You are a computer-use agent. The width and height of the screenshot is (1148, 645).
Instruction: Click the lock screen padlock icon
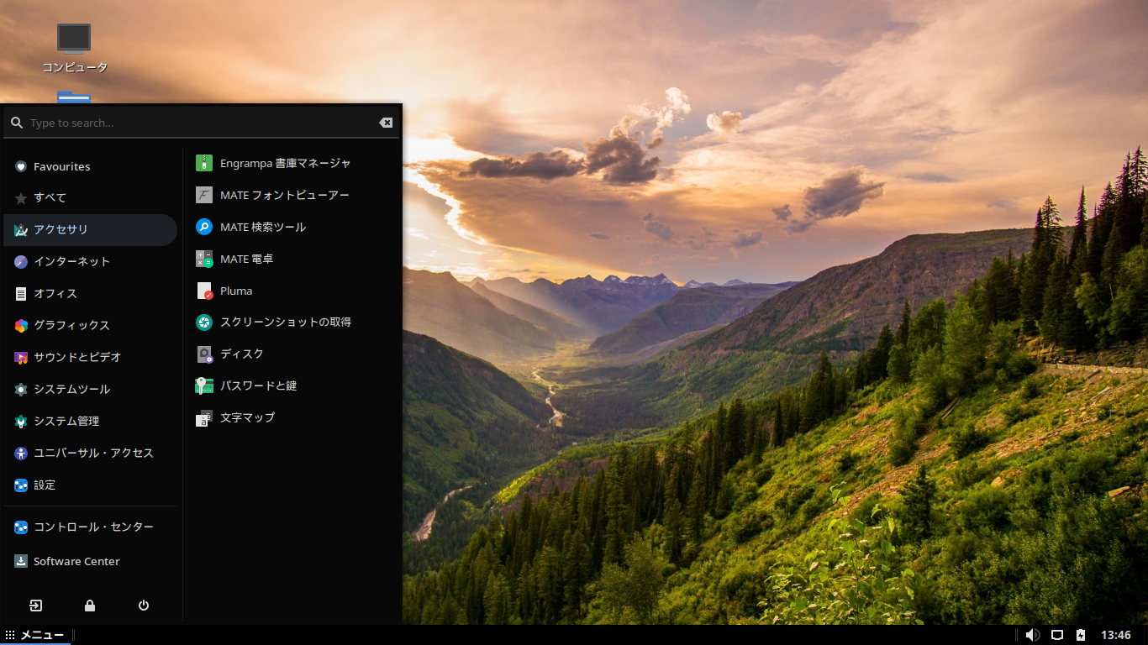coord(90,606)
